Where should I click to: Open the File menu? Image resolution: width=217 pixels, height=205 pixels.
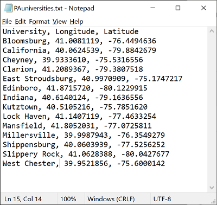[x=7, y=22]
